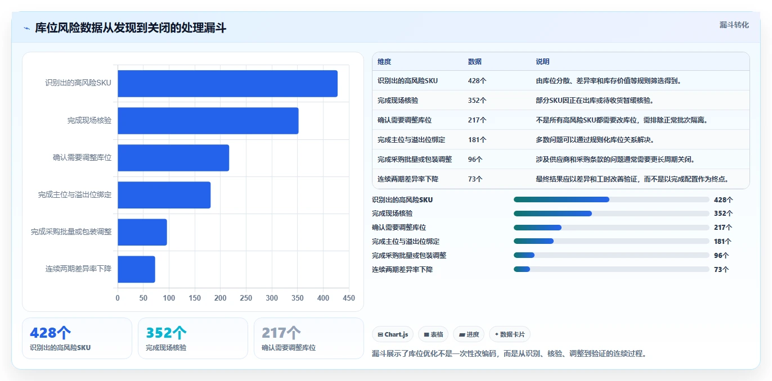Click the 181个 value in table

coord(477,140)
